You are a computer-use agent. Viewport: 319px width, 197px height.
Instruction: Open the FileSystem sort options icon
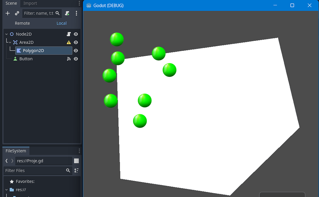pos(76,171)
